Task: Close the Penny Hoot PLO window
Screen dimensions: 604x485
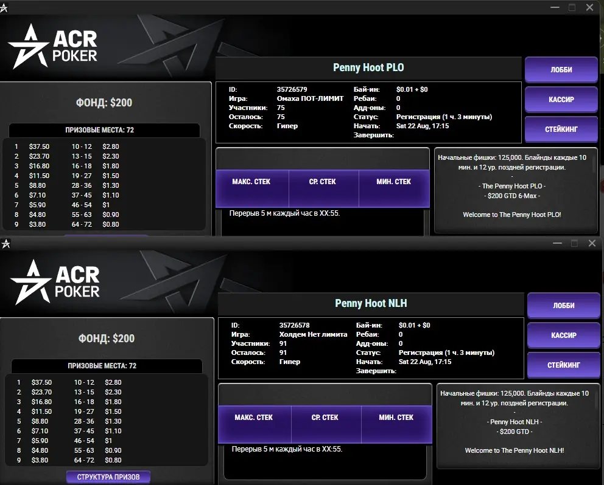Action: [589, 7]
